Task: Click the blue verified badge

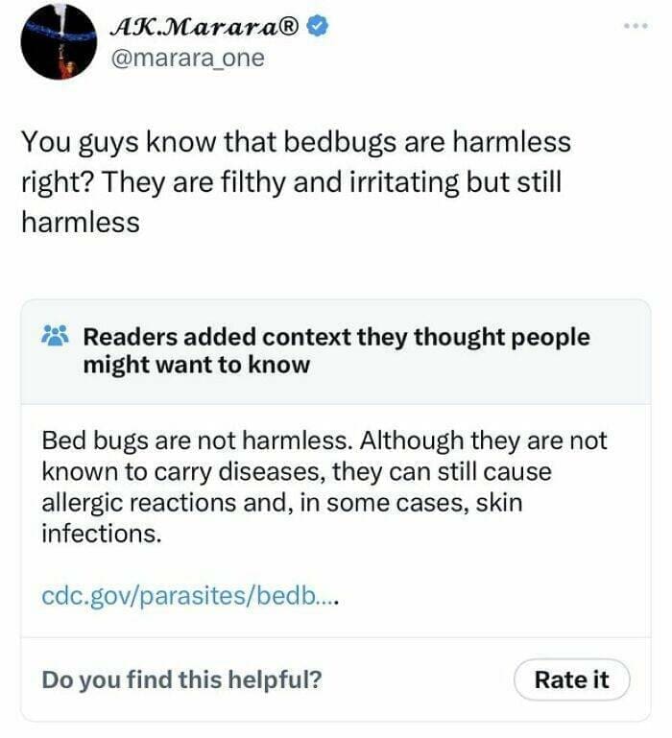Action: pos(319,27)
